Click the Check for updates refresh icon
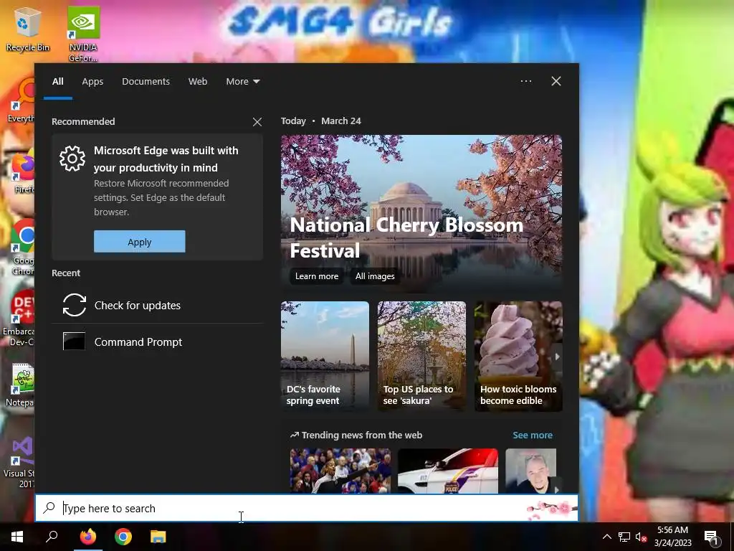Image resolution: width=734 pixels, height=551 pixels. click(x=75, y=305)
